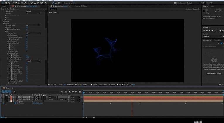Viewport: 224px width, 123px height.
Task: Select the Puppet Pin tool
Action: [45, 3]
